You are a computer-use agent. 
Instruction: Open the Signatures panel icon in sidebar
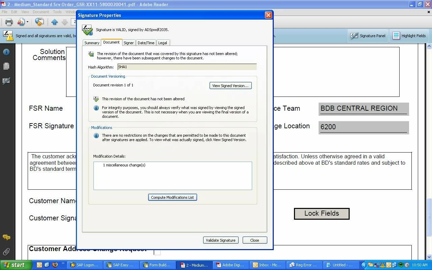point(6,81)
